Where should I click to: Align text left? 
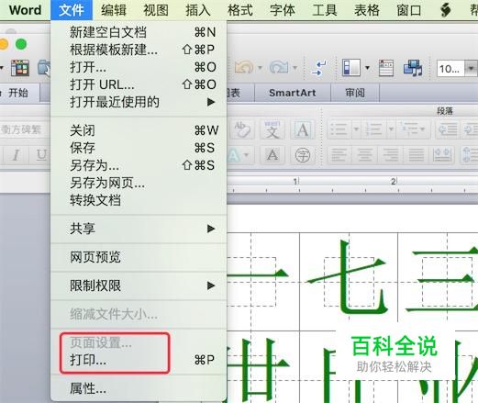pyautogui.click(x=339, y=155)
